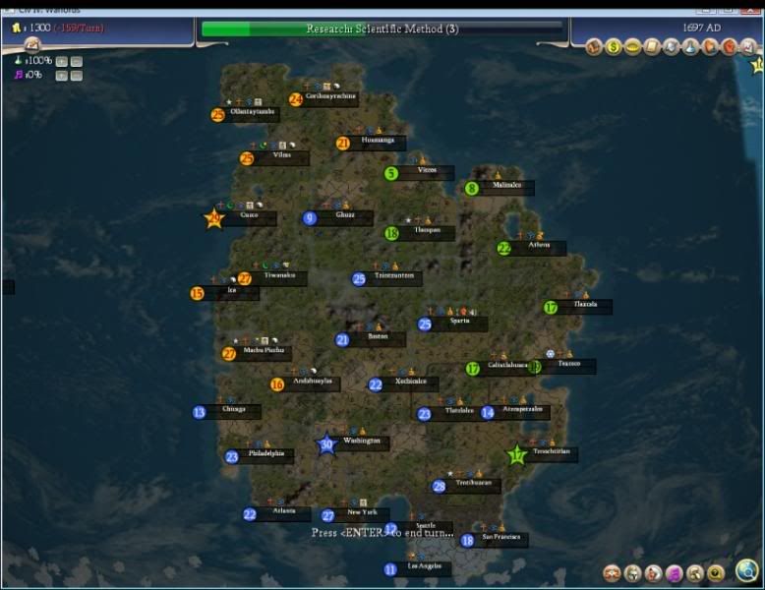765x590 pixels.
Task: Open the Religion Advisor orange icon
Action: [x=709, y=47]
